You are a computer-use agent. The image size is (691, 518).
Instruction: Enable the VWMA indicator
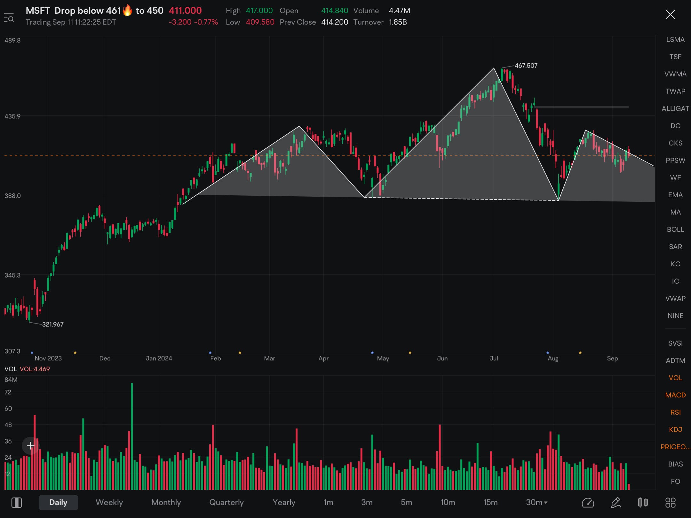point(675,74)
